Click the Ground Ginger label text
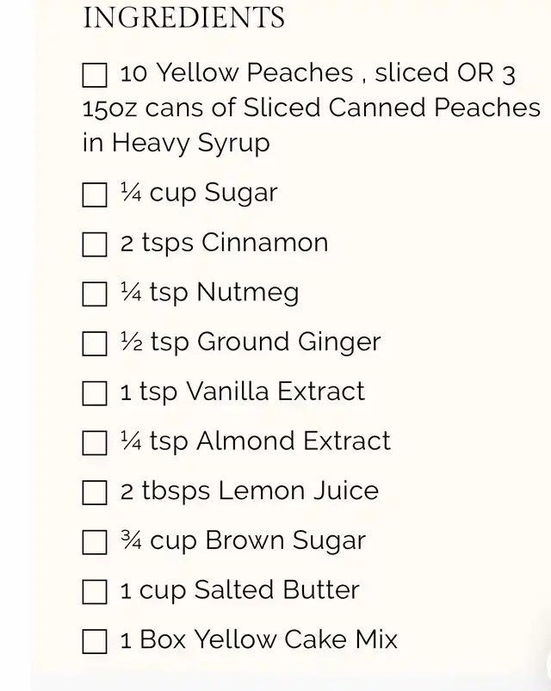This screenshot has width=551, height=691. (x=288, y=342)
